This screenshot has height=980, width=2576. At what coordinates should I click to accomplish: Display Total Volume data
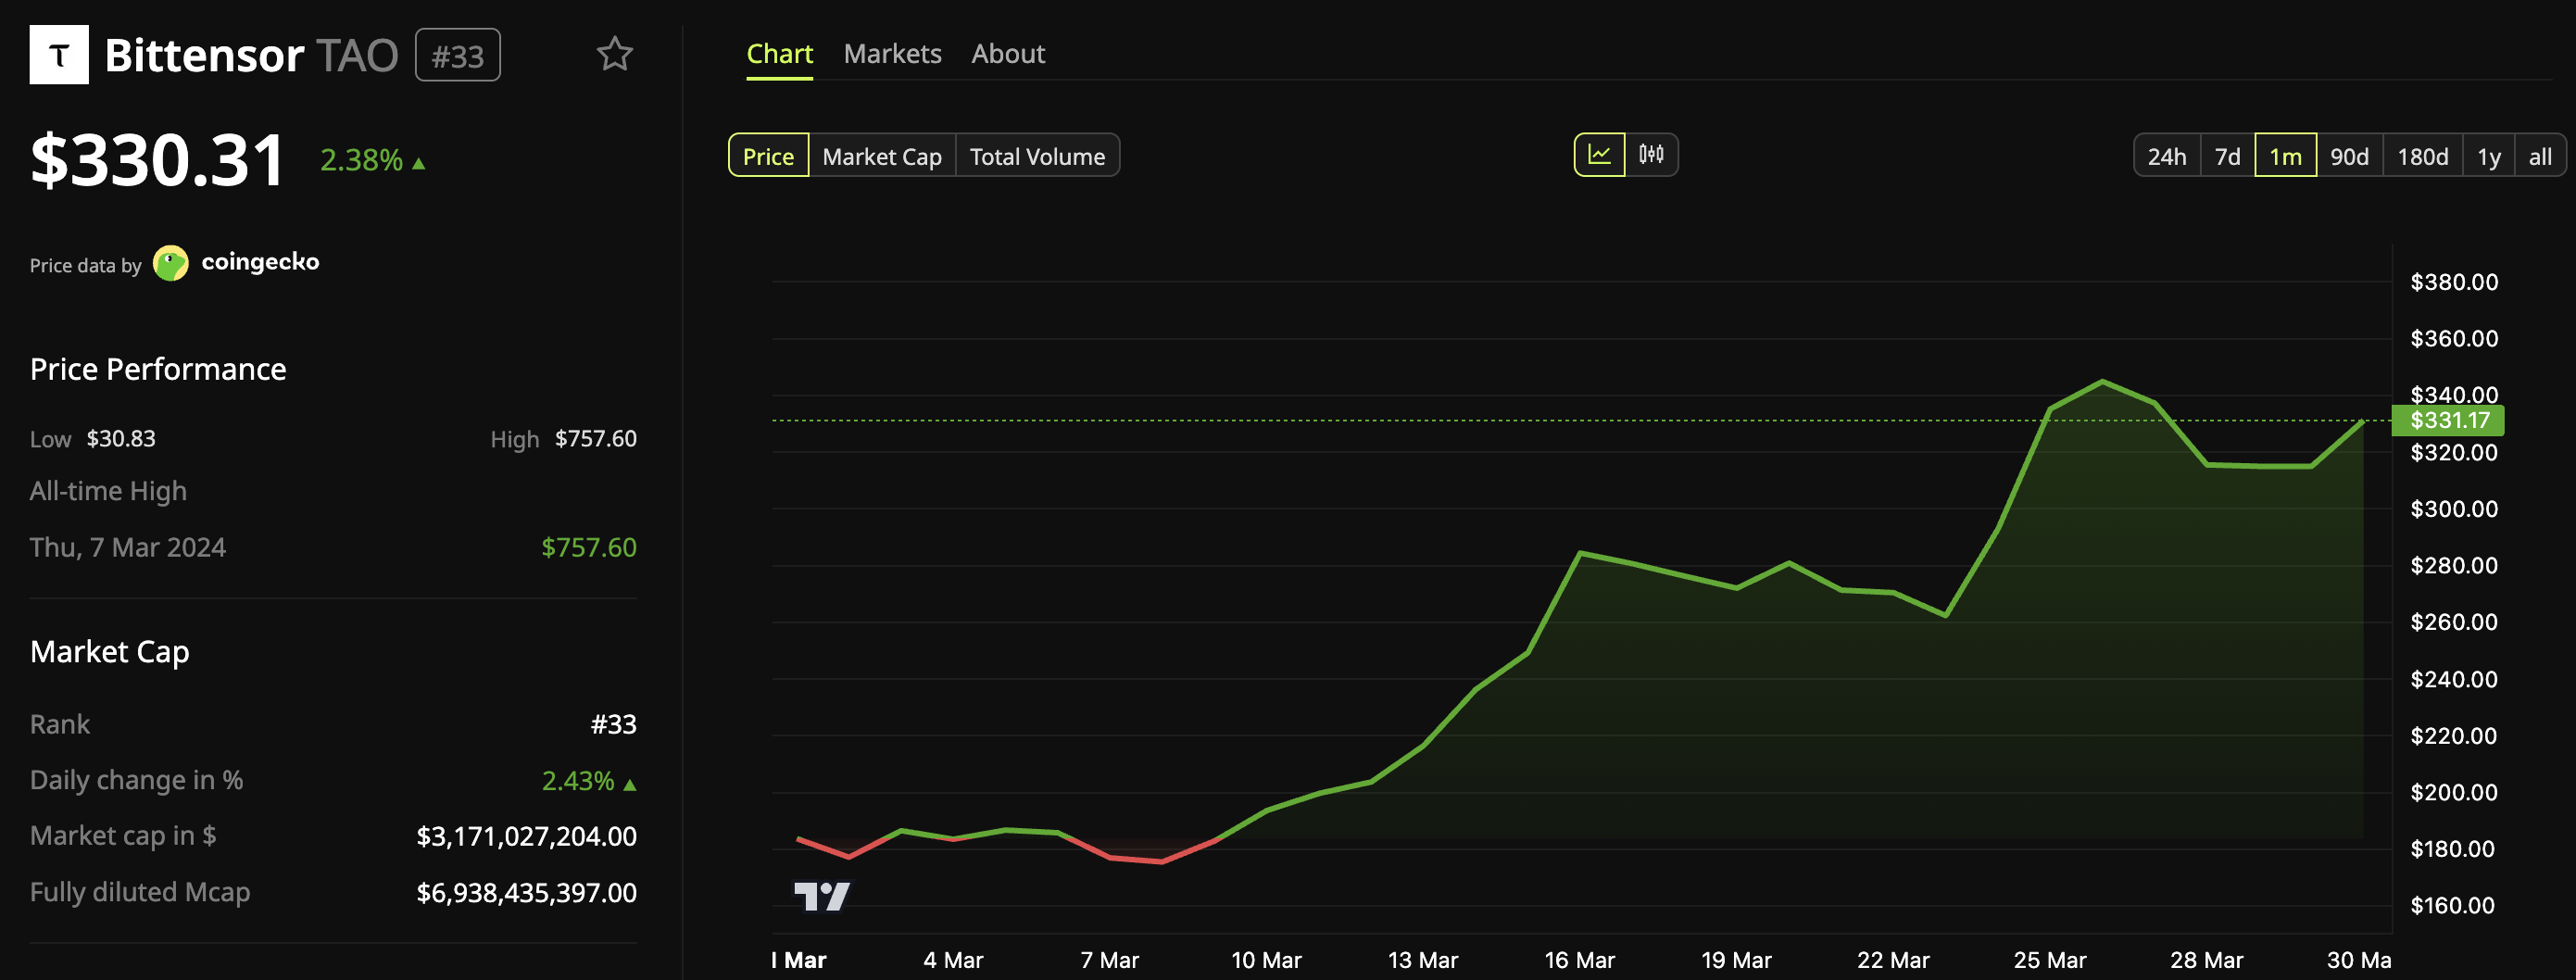point(1037,155)
